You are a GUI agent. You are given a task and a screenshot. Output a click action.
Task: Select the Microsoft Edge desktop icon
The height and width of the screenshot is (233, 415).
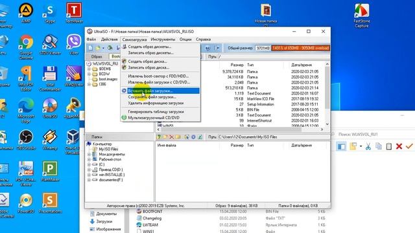coord(26,111)
